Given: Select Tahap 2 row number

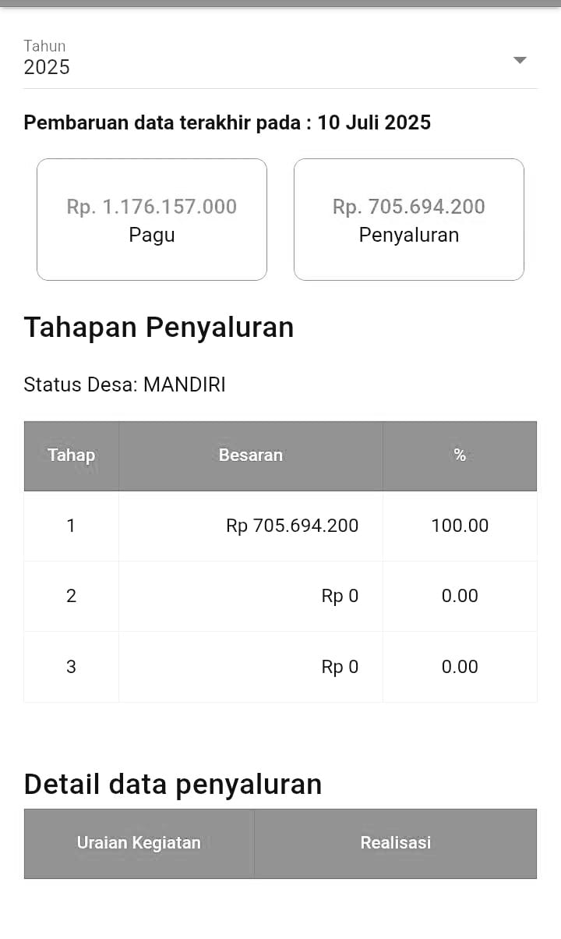Looking at the screenshot, I should click(71, 596).
